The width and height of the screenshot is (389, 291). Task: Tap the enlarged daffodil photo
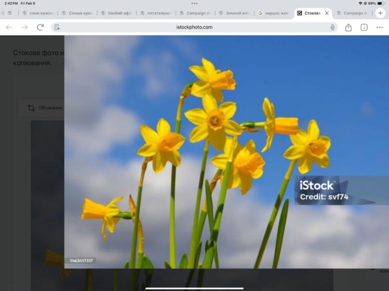(226, 152)
